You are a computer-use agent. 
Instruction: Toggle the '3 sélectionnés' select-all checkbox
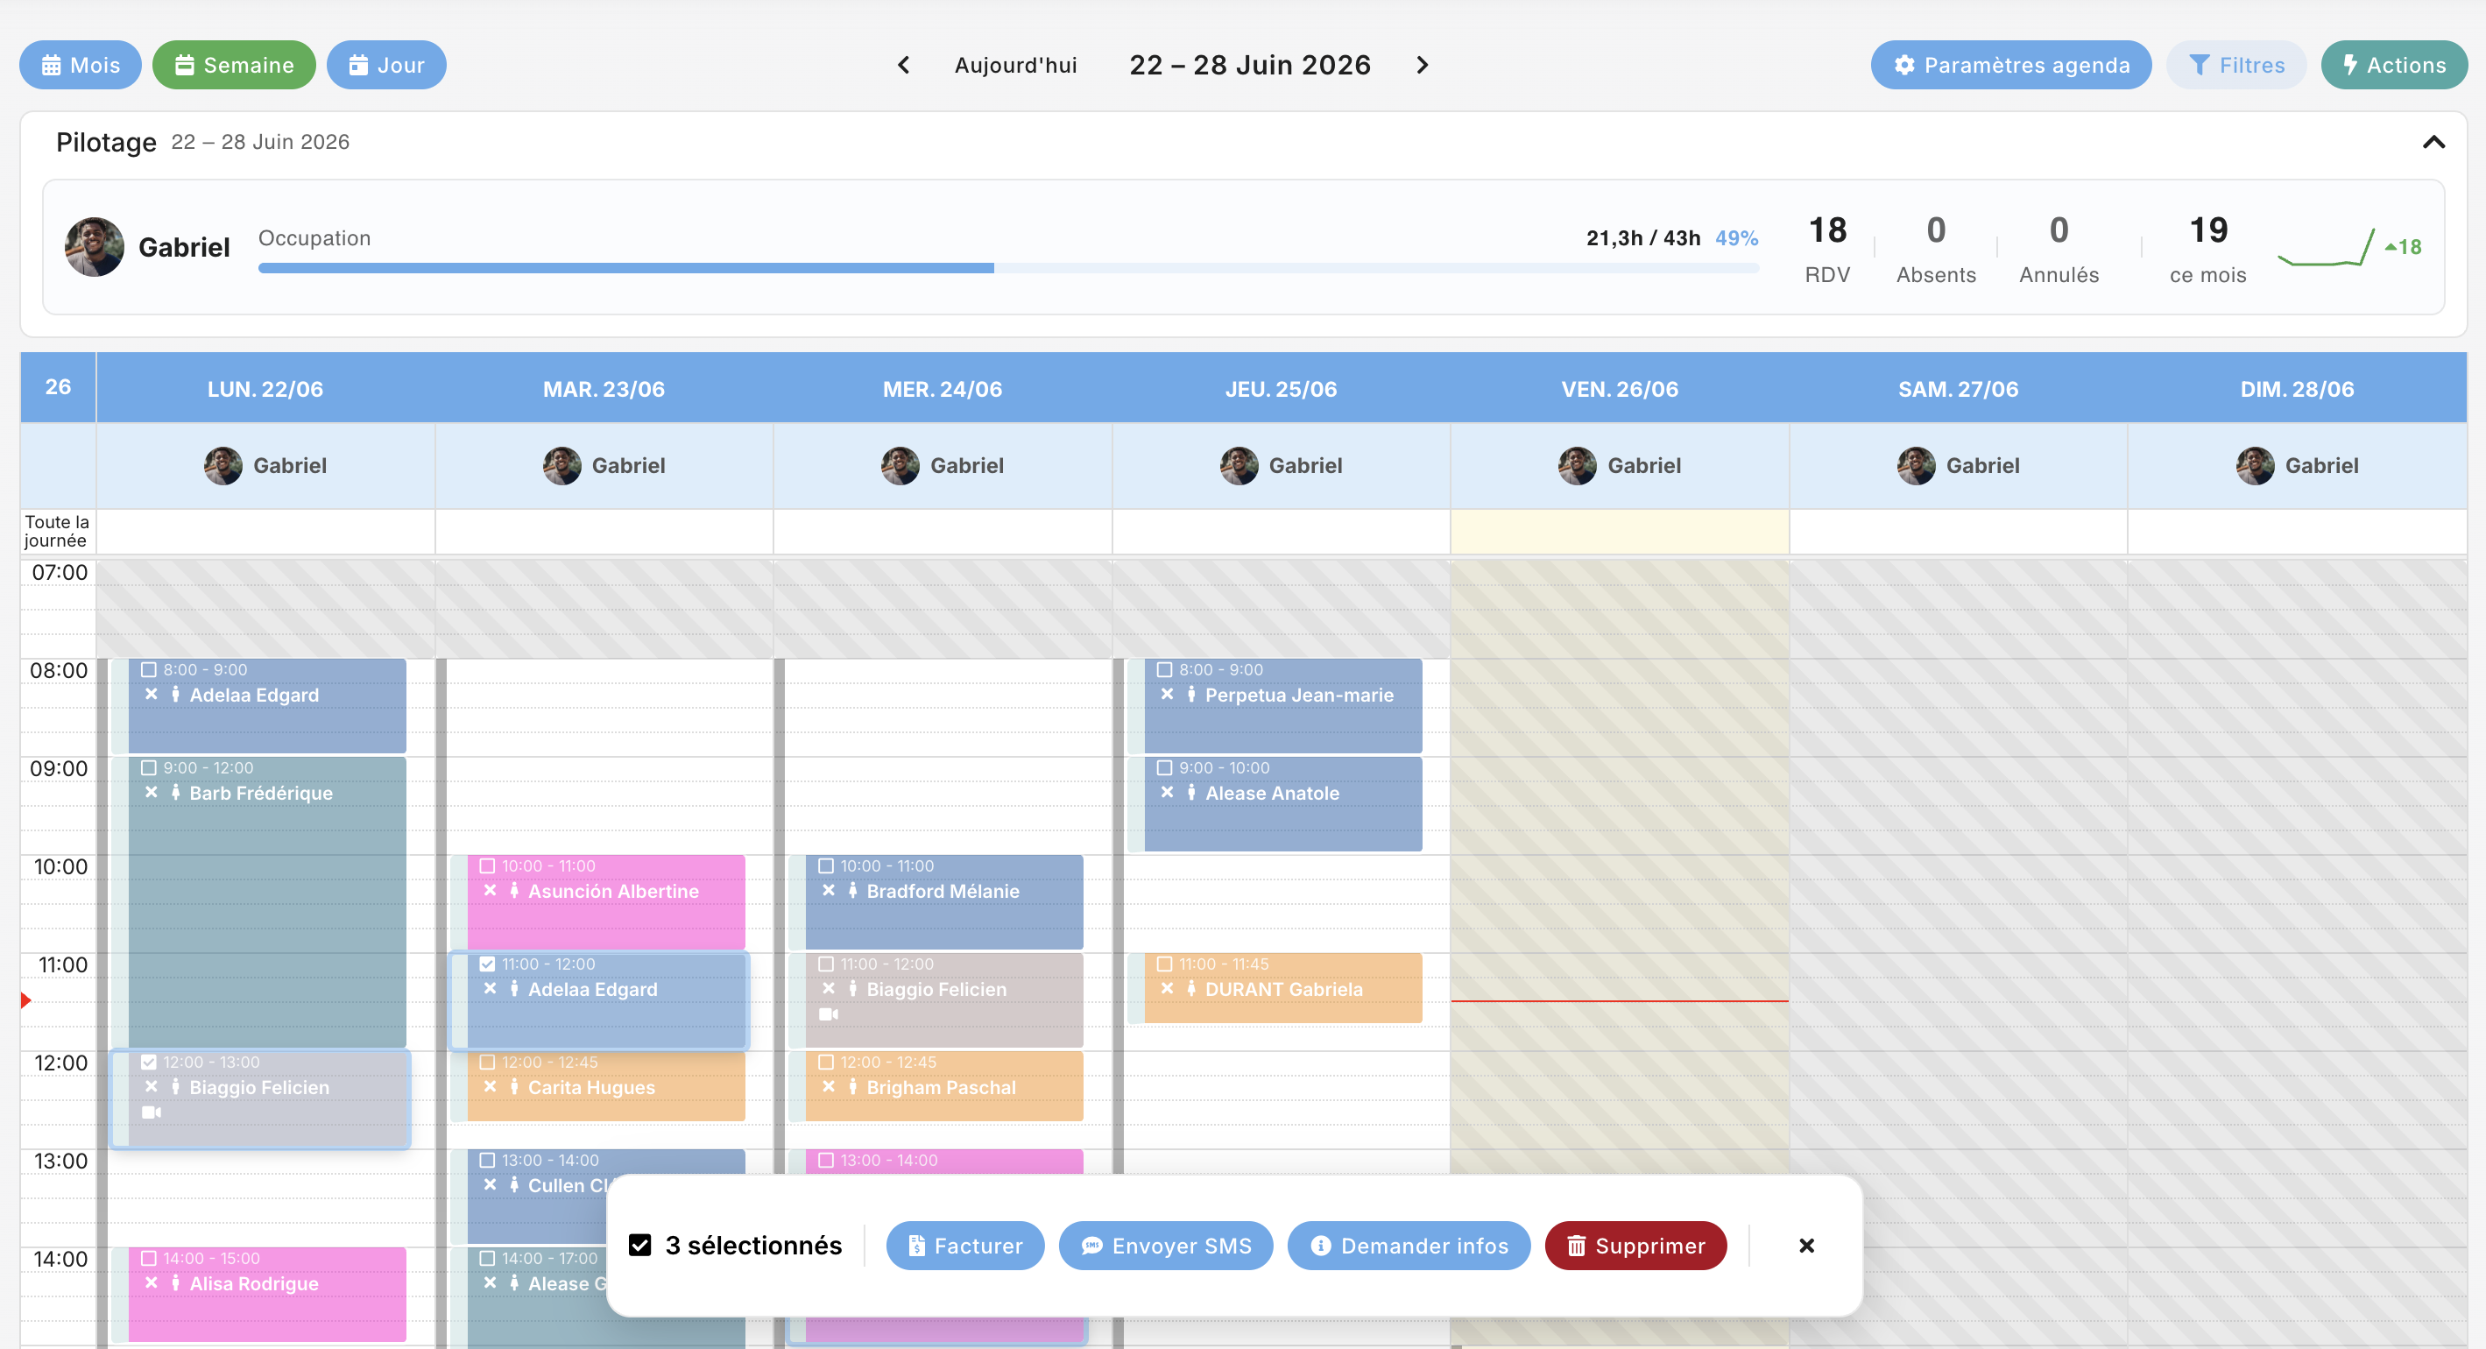pos(639,1246)
